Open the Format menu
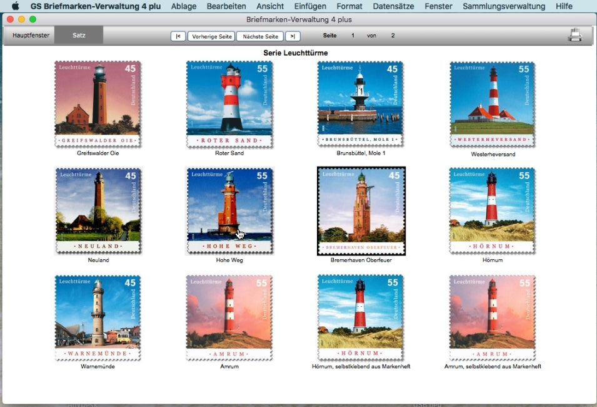597x407 pixels. [x=349, y=6]
